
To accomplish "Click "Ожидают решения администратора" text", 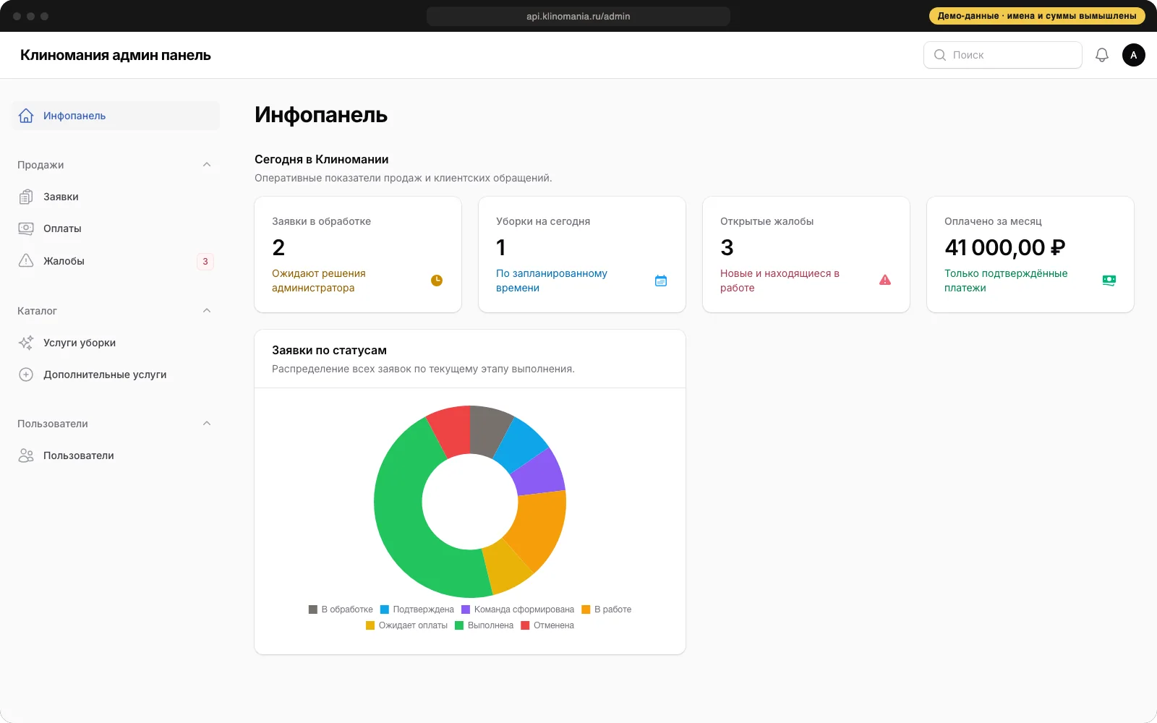I will tap(319, 281).
